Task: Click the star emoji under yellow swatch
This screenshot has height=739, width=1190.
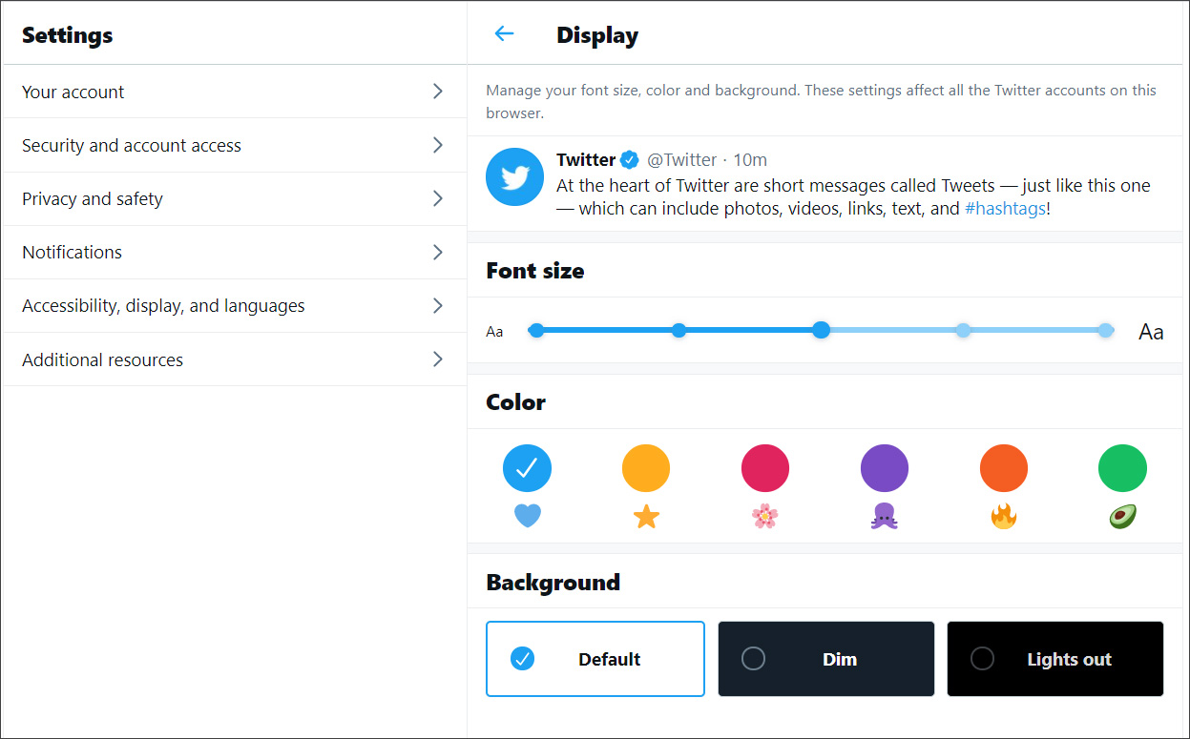Action: click(646, 516)
